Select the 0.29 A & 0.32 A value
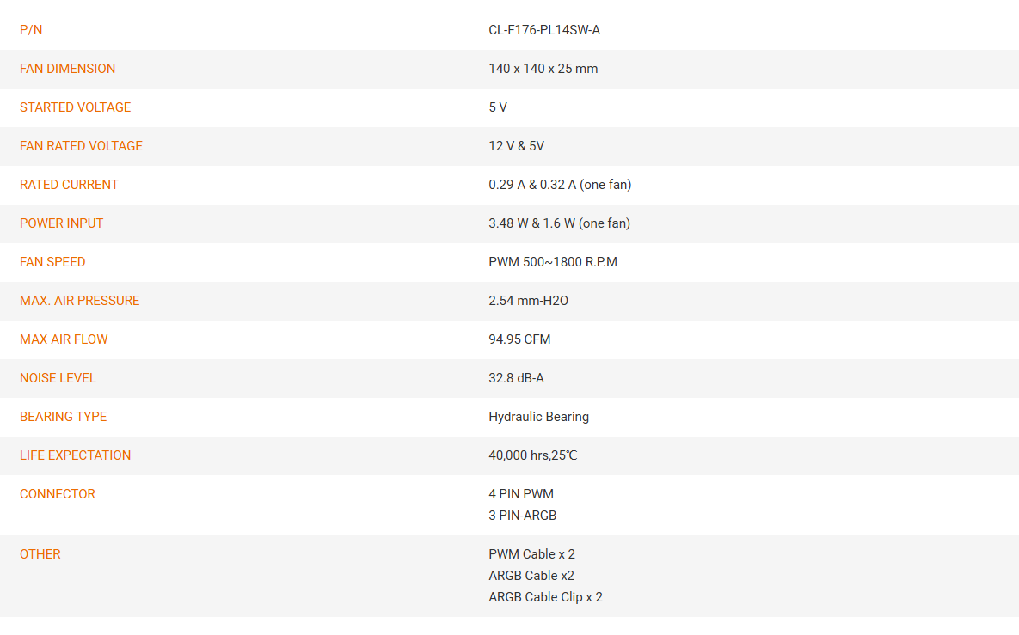The image size is (1019, 635). point(532,185)
